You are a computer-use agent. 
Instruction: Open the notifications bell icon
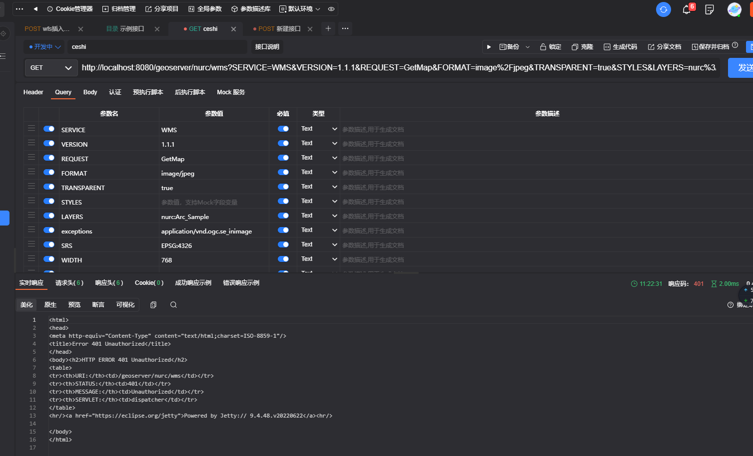pos(687,9)
